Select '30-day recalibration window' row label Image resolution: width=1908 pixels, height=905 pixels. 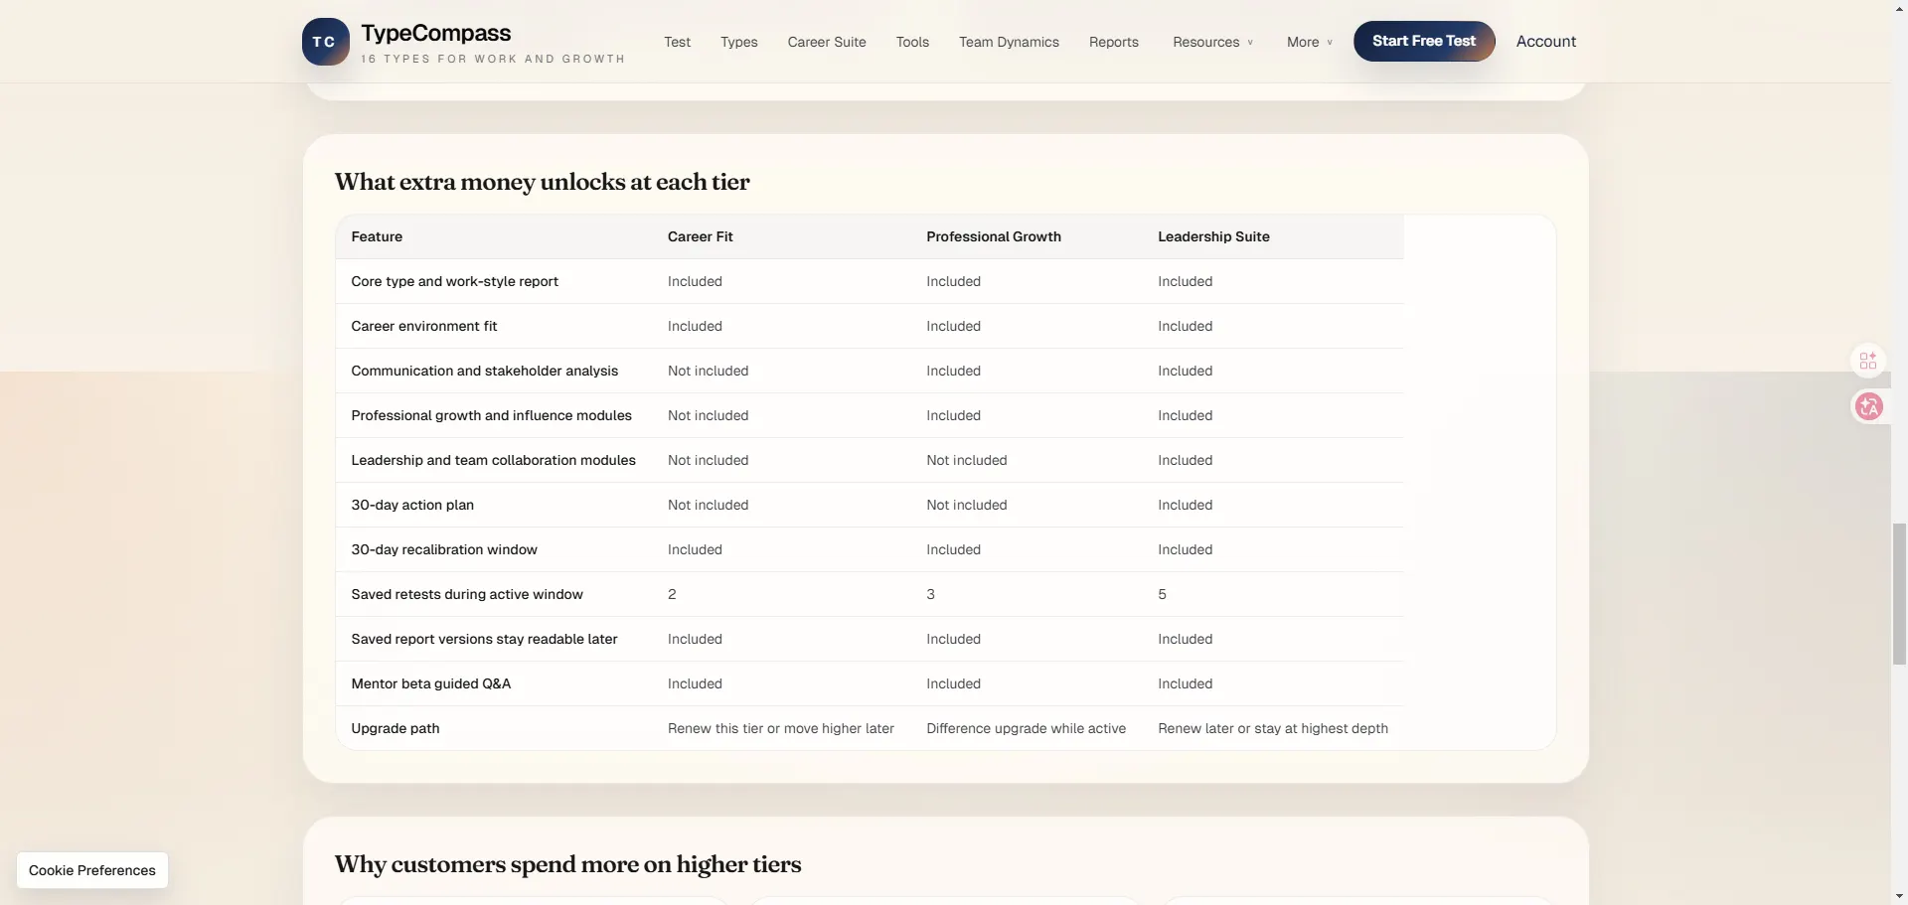(x=443, y=549)
